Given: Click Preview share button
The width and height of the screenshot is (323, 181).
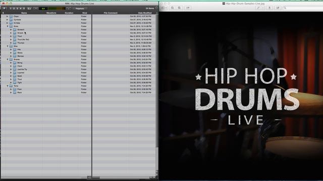Looking at the screenshot, I should coord(188,8).
